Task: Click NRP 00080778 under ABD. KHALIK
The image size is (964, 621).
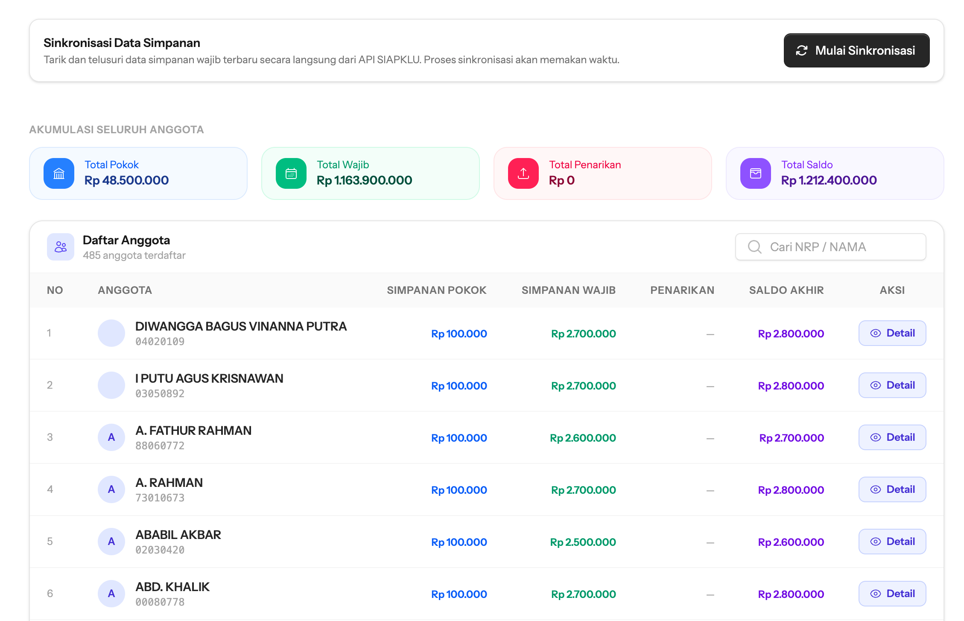Action: click(160, 602)
